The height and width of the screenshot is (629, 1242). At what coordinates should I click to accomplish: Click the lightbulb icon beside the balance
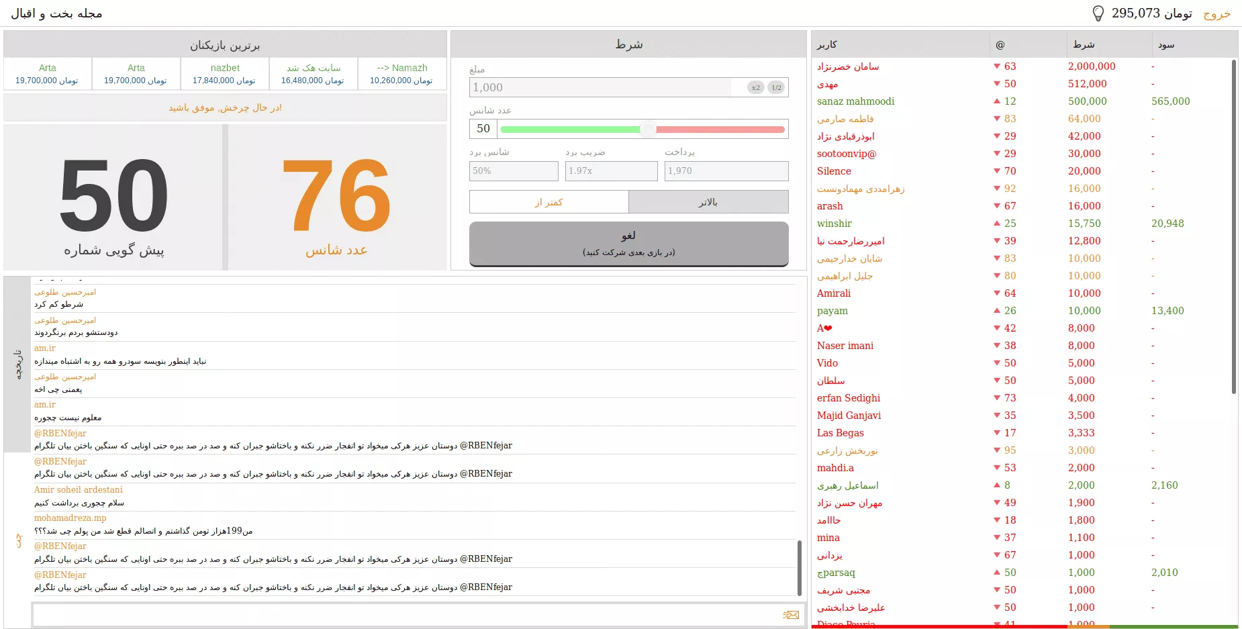[1098, 13]
